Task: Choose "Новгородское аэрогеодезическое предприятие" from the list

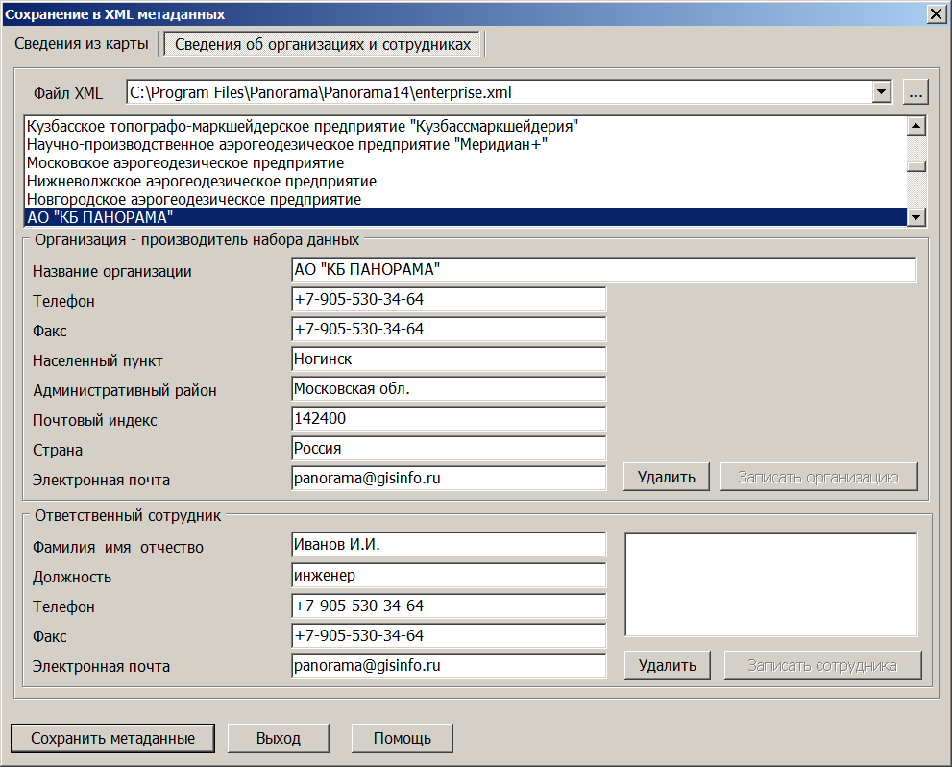Action: (194, 199)
